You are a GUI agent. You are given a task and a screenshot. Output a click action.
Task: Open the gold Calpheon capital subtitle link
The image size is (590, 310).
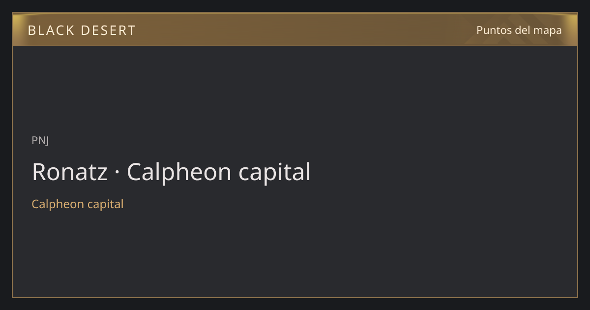tap(78, 204)
